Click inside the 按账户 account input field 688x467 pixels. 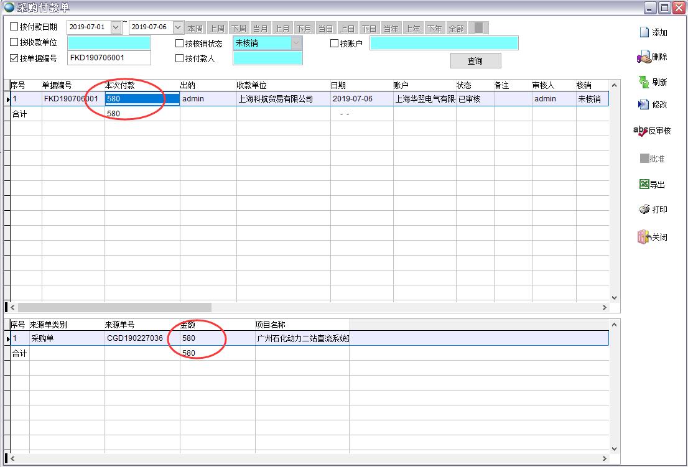pyautogui.click(x=445, y=42)
